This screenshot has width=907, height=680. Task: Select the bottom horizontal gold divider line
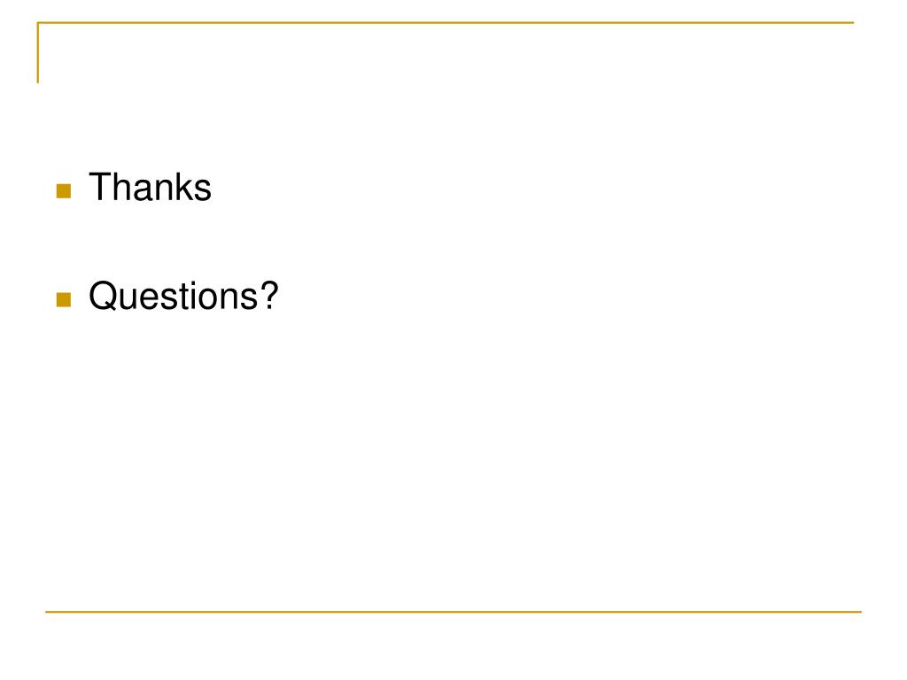(453, 611)
